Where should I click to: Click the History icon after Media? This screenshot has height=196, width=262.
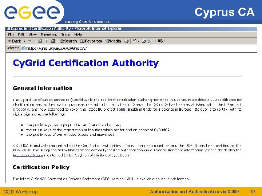[x=126, y=41]
